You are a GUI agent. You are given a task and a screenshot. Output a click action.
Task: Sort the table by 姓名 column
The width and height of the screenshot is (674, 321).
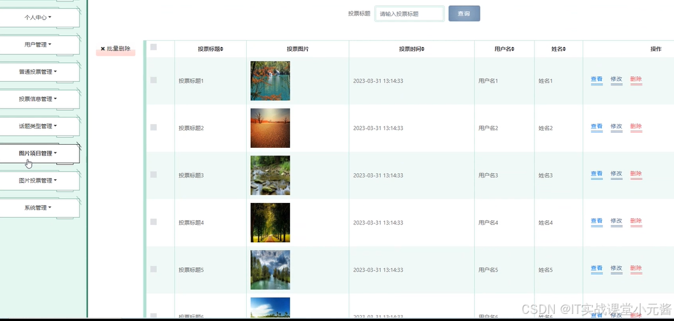[559, 49]
